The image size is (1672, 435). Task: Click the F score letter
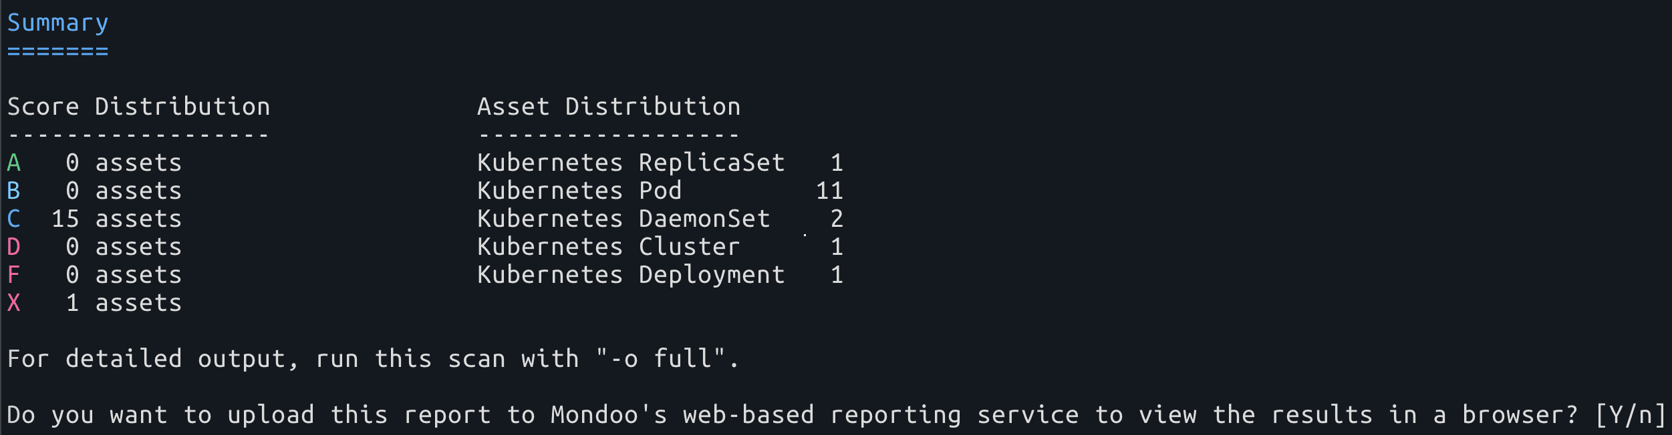click(x=14, y=275)
